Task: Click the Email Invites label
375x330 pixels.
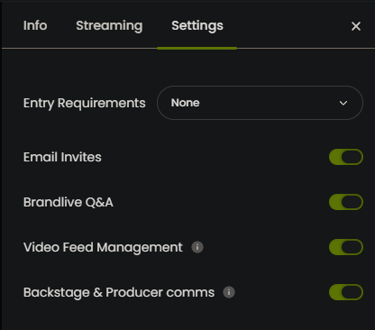Action: pyautogui.click(x=62, y=157)
